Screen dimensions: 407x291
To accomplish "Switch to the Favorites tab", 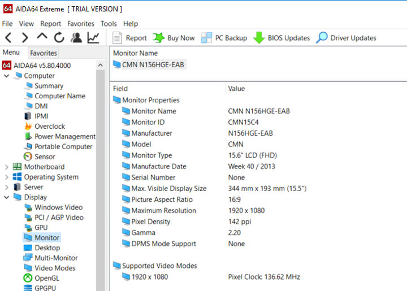I will point(44,53).
